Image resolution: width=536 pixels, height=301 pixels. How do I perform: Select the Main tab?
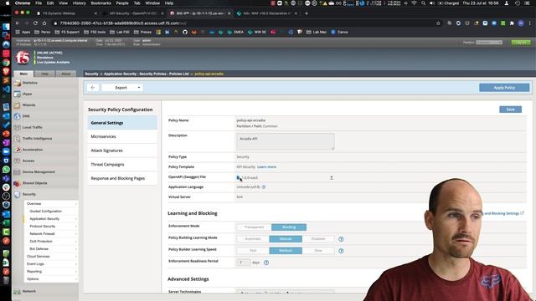pos(23,74)
